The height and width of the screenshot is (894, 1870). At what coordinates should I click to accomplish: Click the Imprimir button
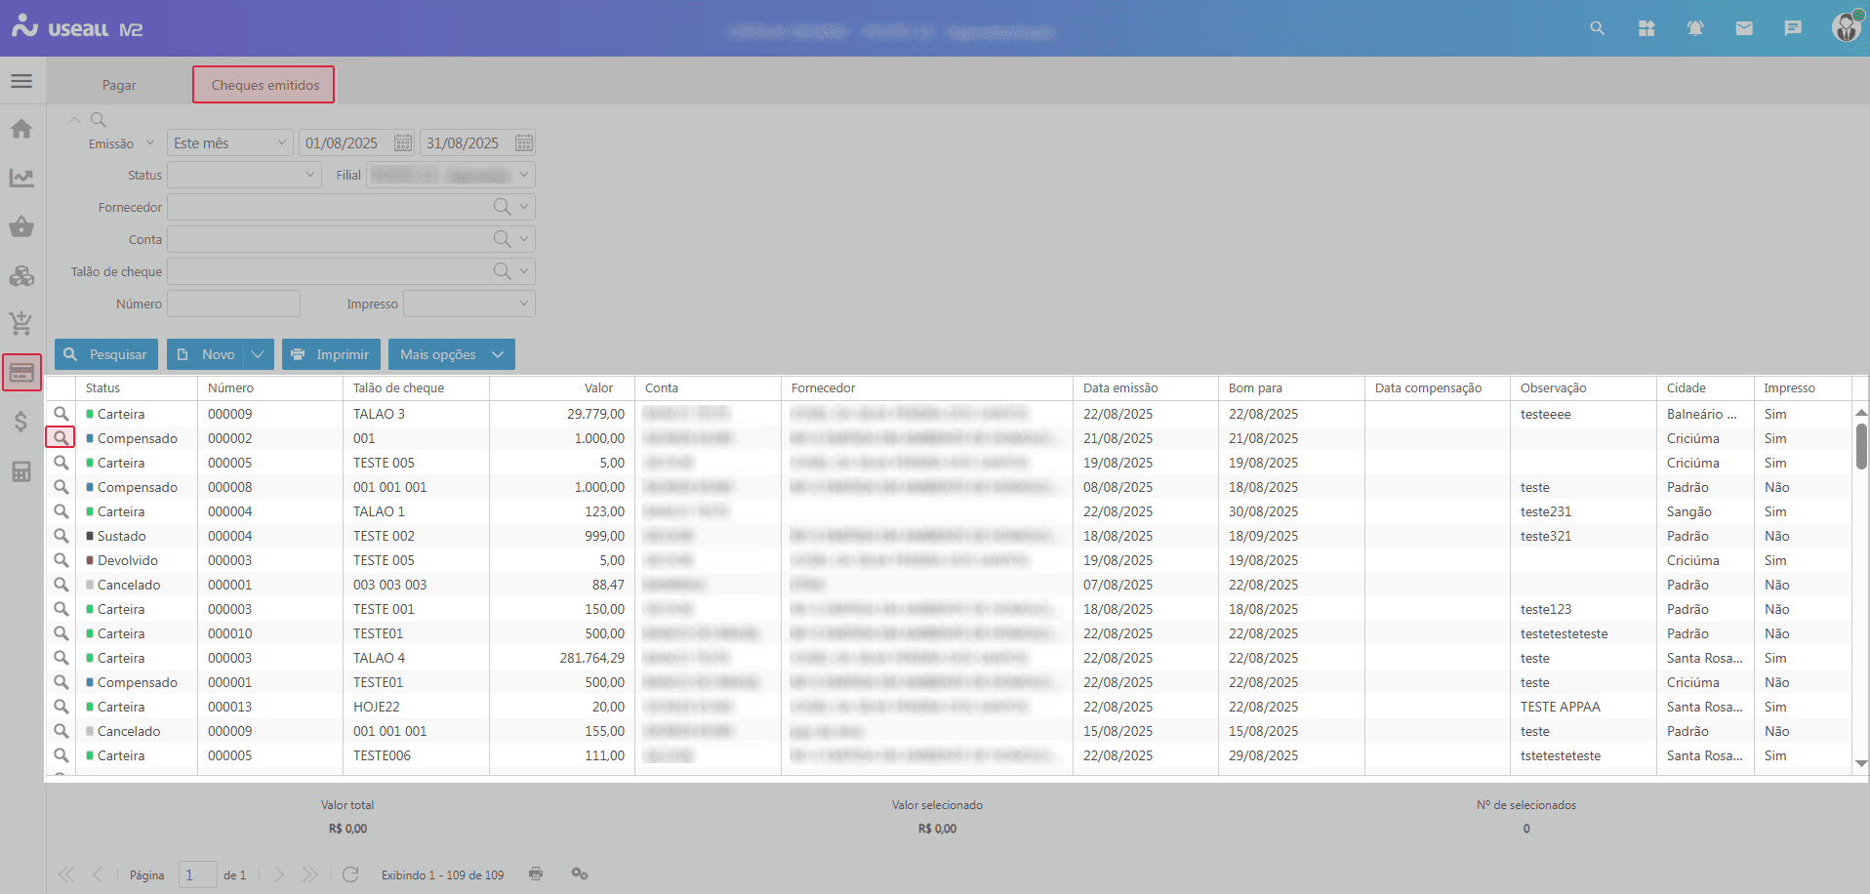[x=331, y=354]
